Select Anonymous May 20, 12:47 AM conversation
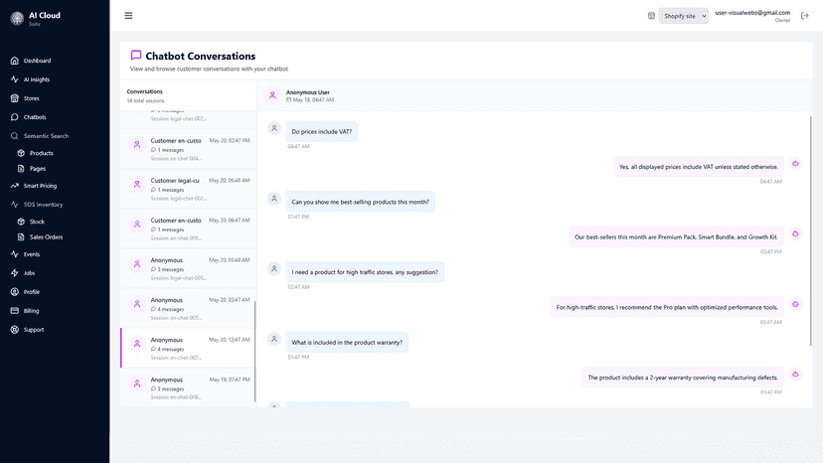Image resolution: width=823 pixels, height=463 pixels. click(x=189, y=348)
